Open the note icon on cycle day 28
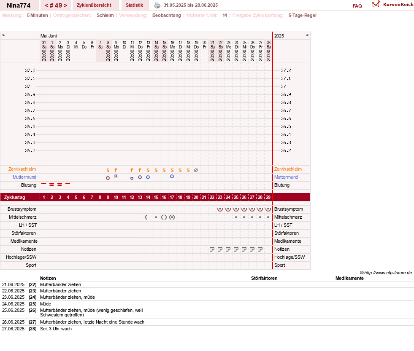 (x=260, y=249)
